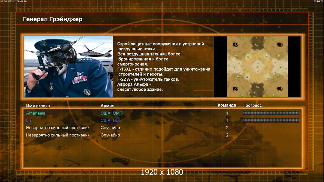Click team number 1 for Amahasla
Screen dimensions: 324x182
227,113
